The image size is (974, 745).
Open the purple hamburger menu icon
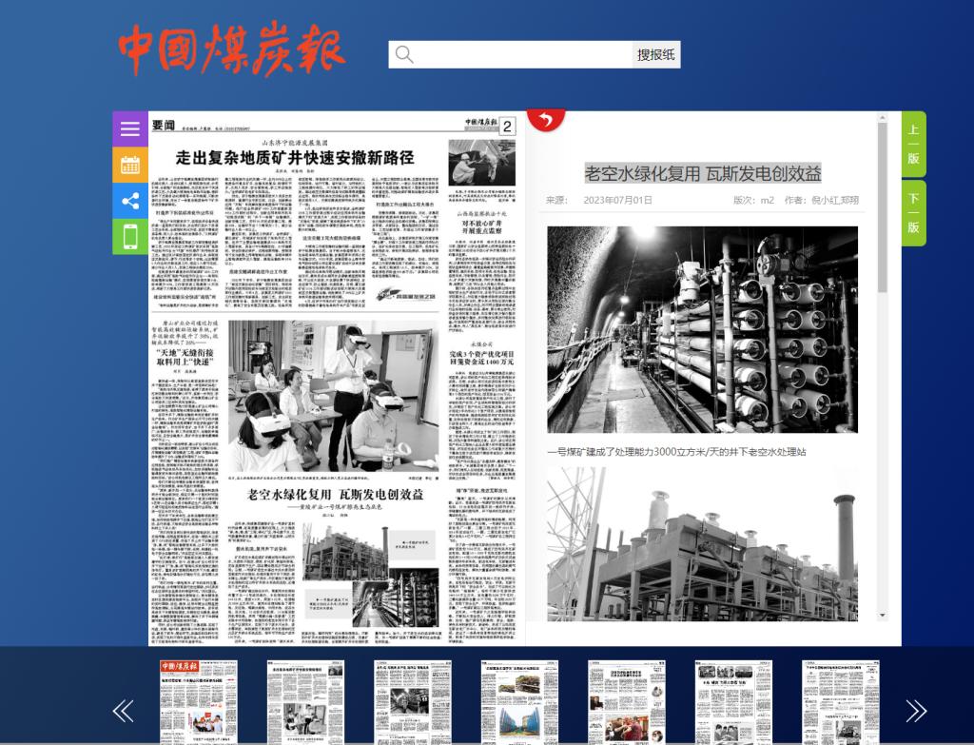pos(130,129)
